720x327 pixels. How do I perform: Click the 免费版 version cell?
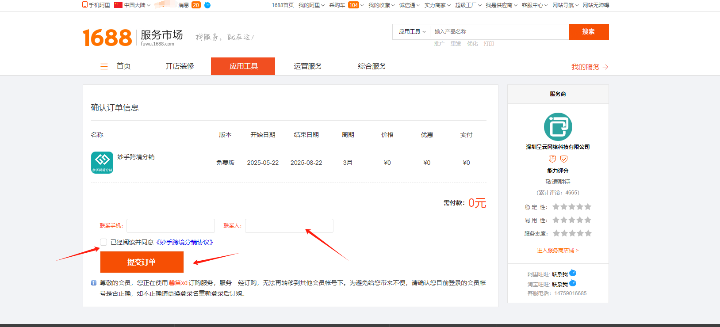pos(225,163)
